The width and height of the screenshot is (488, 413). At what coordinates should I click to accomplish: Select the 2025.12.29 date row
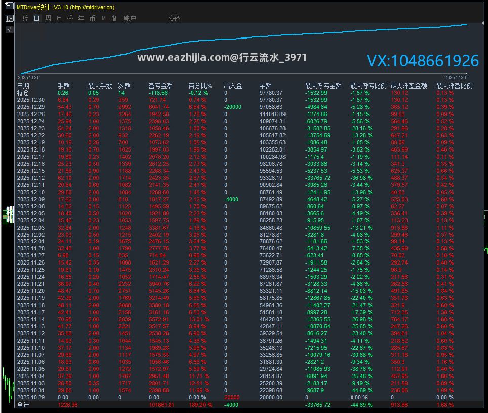31,107
